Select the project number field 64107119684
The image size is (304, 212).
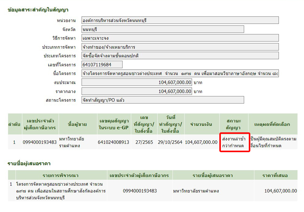point(102,64)
